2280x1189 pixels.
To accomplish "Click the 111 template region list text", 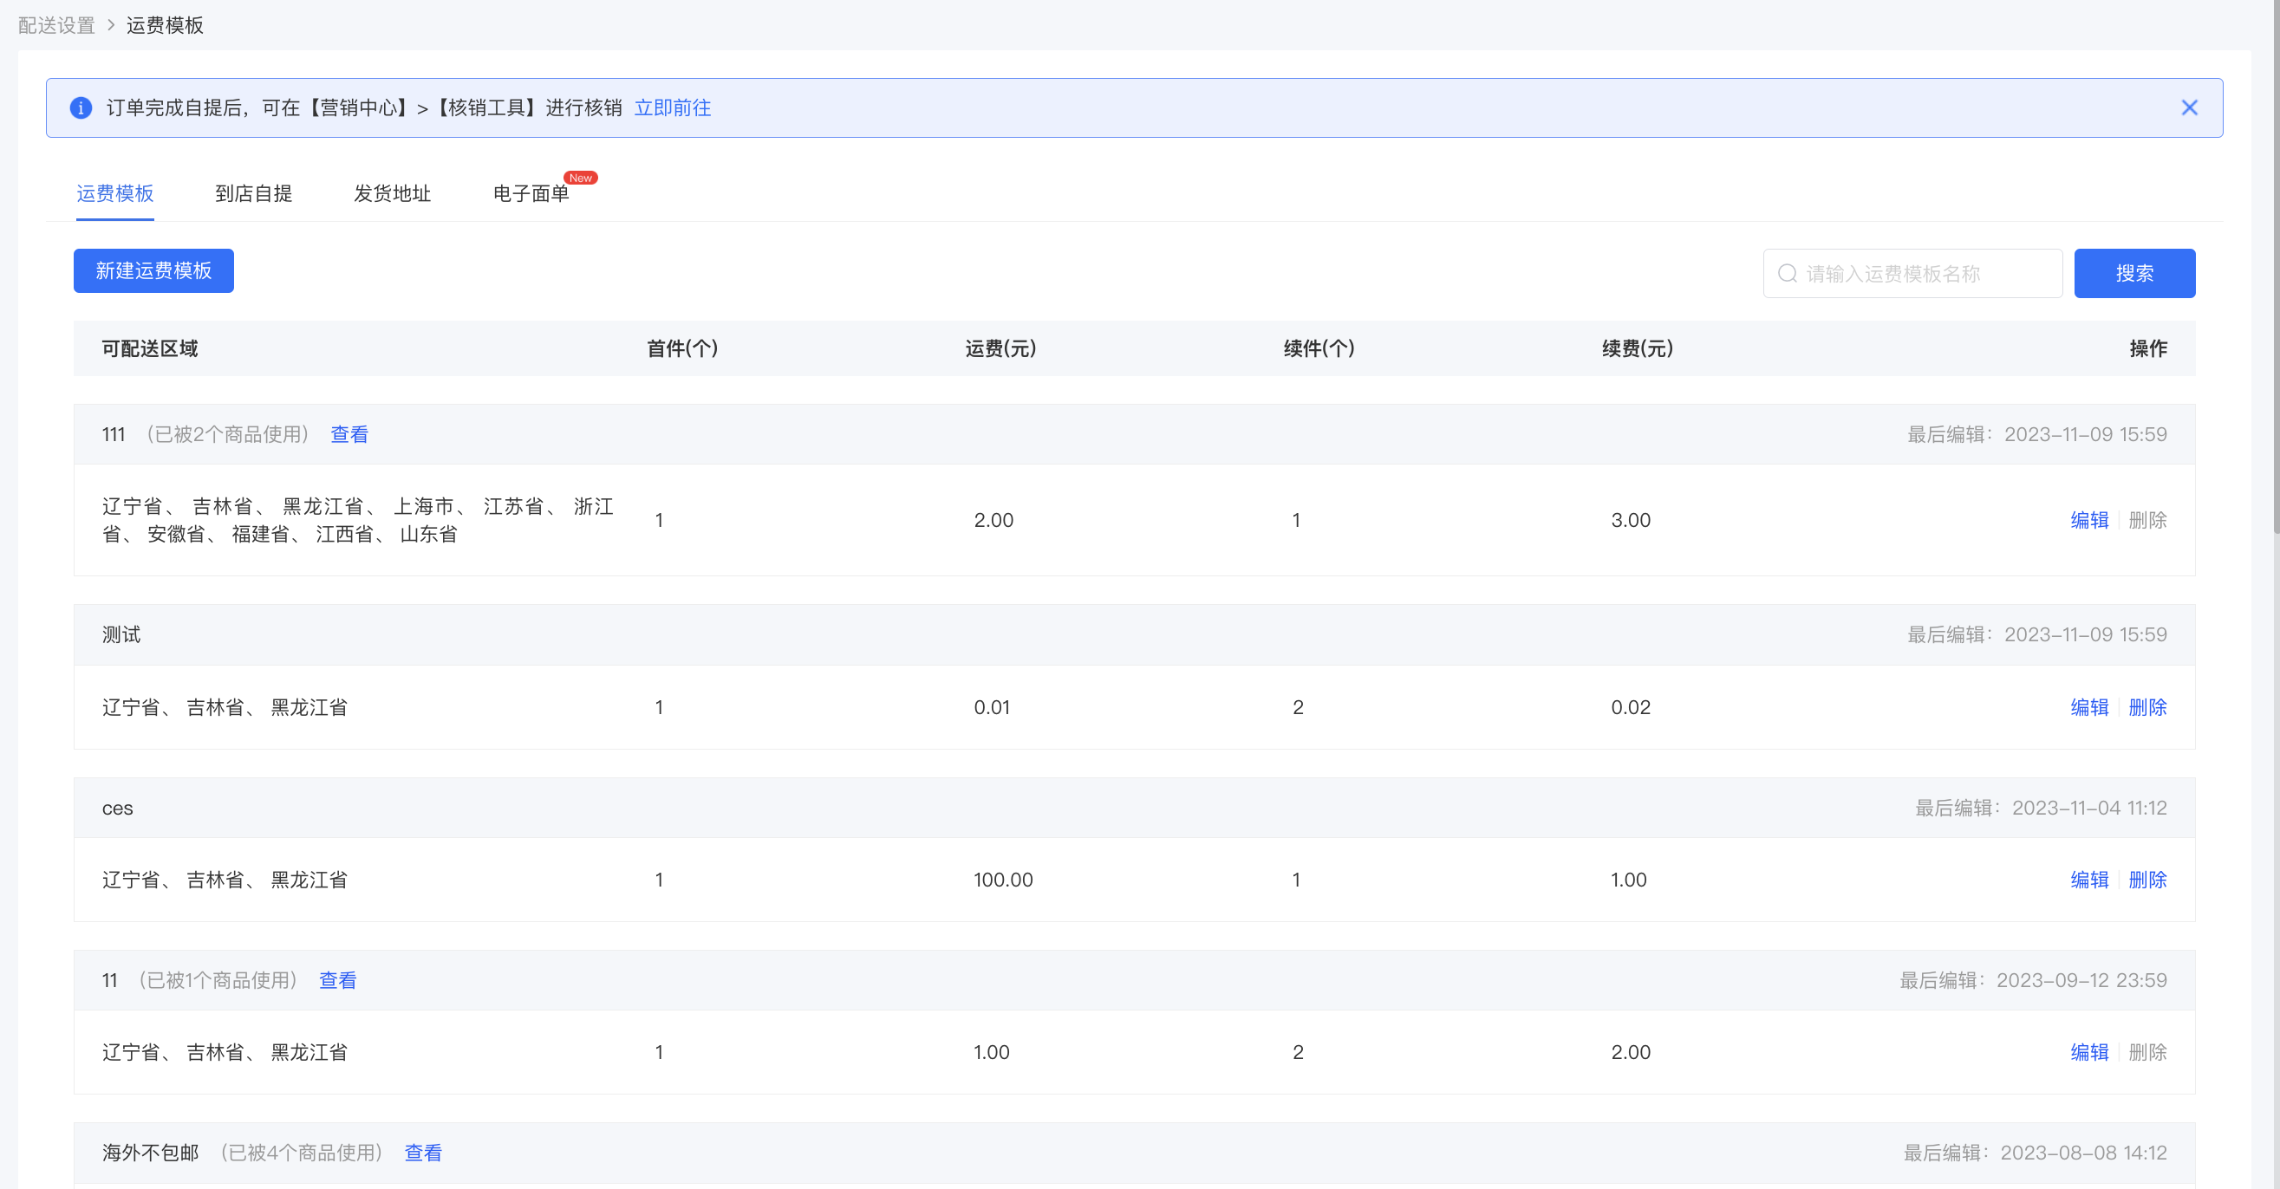I will pos(357,520).
